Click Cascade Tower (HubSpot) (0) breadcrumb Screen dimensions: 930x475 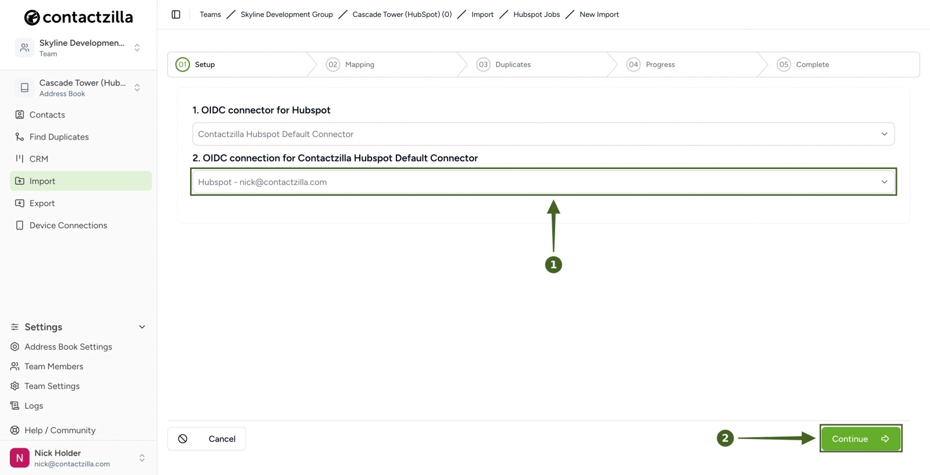[402, 15]
